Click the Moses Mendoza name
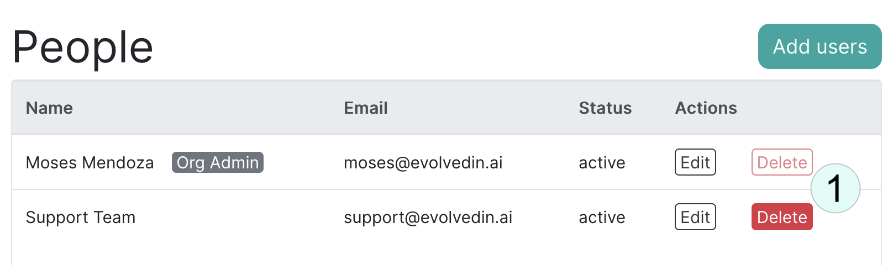Screen dimensions: 893x265 pyautogui.click(x=90, y=163)
